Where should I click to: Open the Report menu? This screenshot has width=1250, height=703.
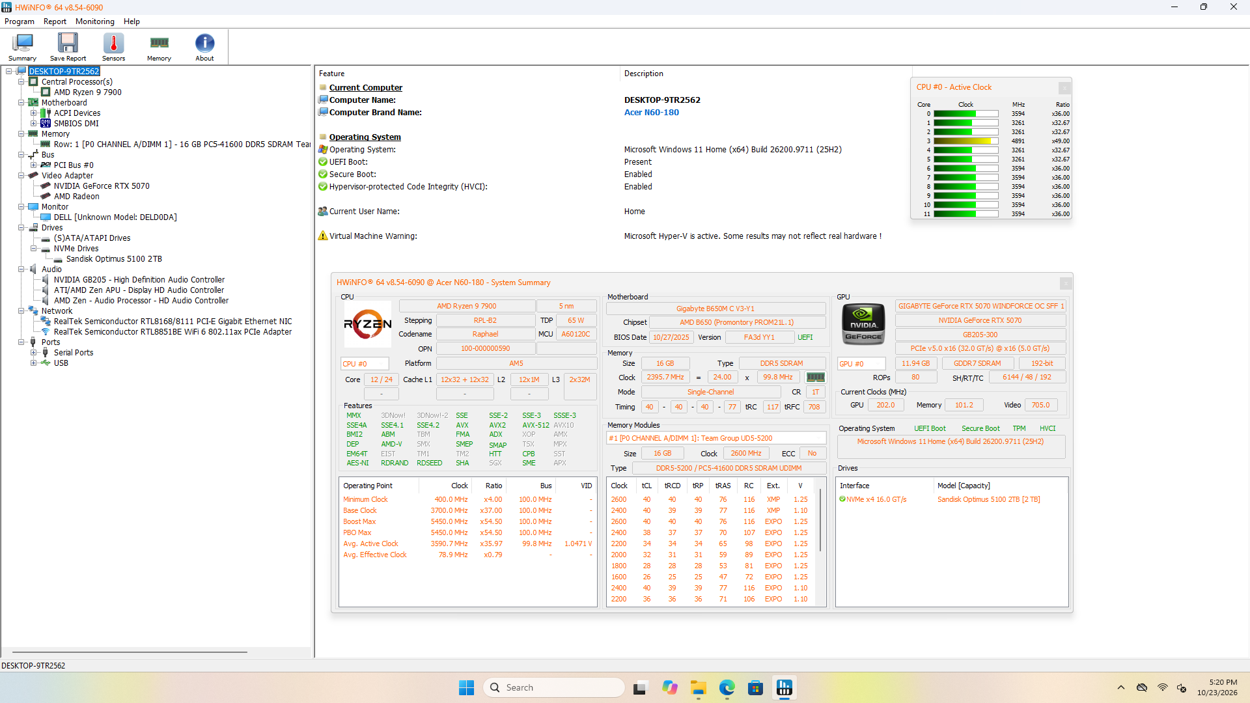pos(55,21)
